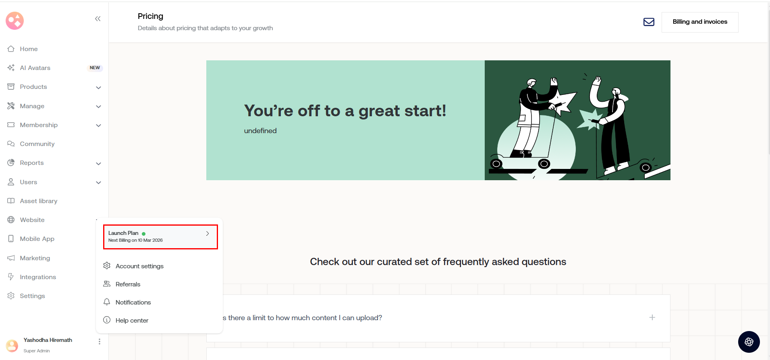This screenshot has height=360, width=770.
Task: Open Launch Plan billing details
Action: 160,237
